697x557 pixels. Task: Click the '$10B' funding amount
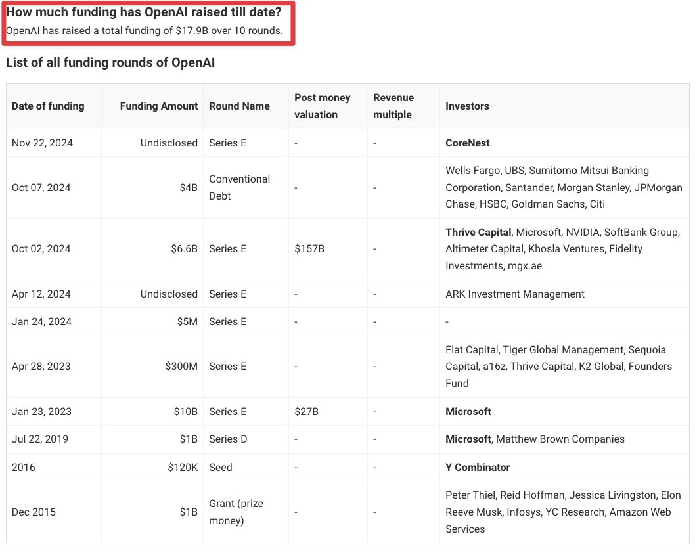(x=185, y=412)
